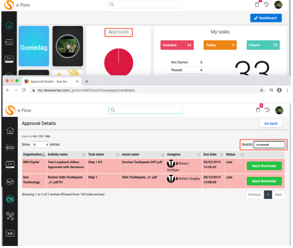Image resolution: width=293 pixels, height=248 pixels.
Task: Open a new browser tab
Action: [x=86, y=81]
